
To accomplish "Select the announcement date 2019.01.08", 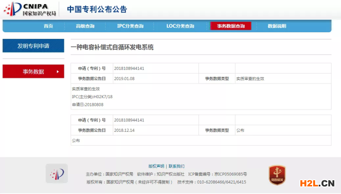I will (124, 79).
